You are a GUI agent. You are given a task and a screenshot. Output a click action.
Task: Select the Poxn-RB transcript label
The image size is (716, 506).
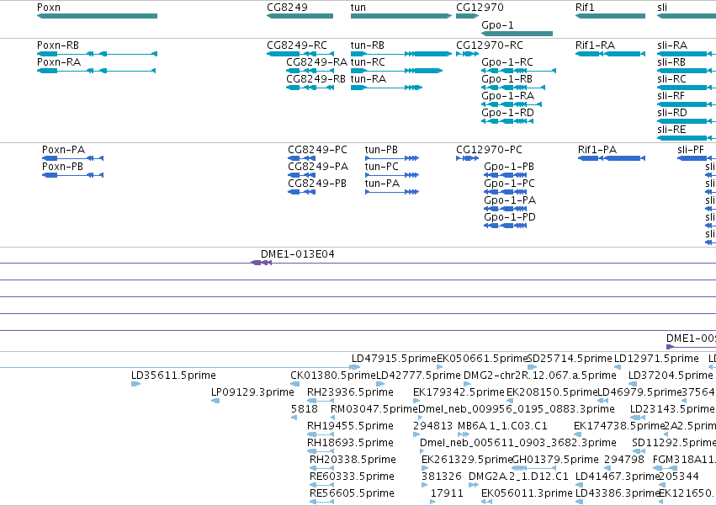58,45
